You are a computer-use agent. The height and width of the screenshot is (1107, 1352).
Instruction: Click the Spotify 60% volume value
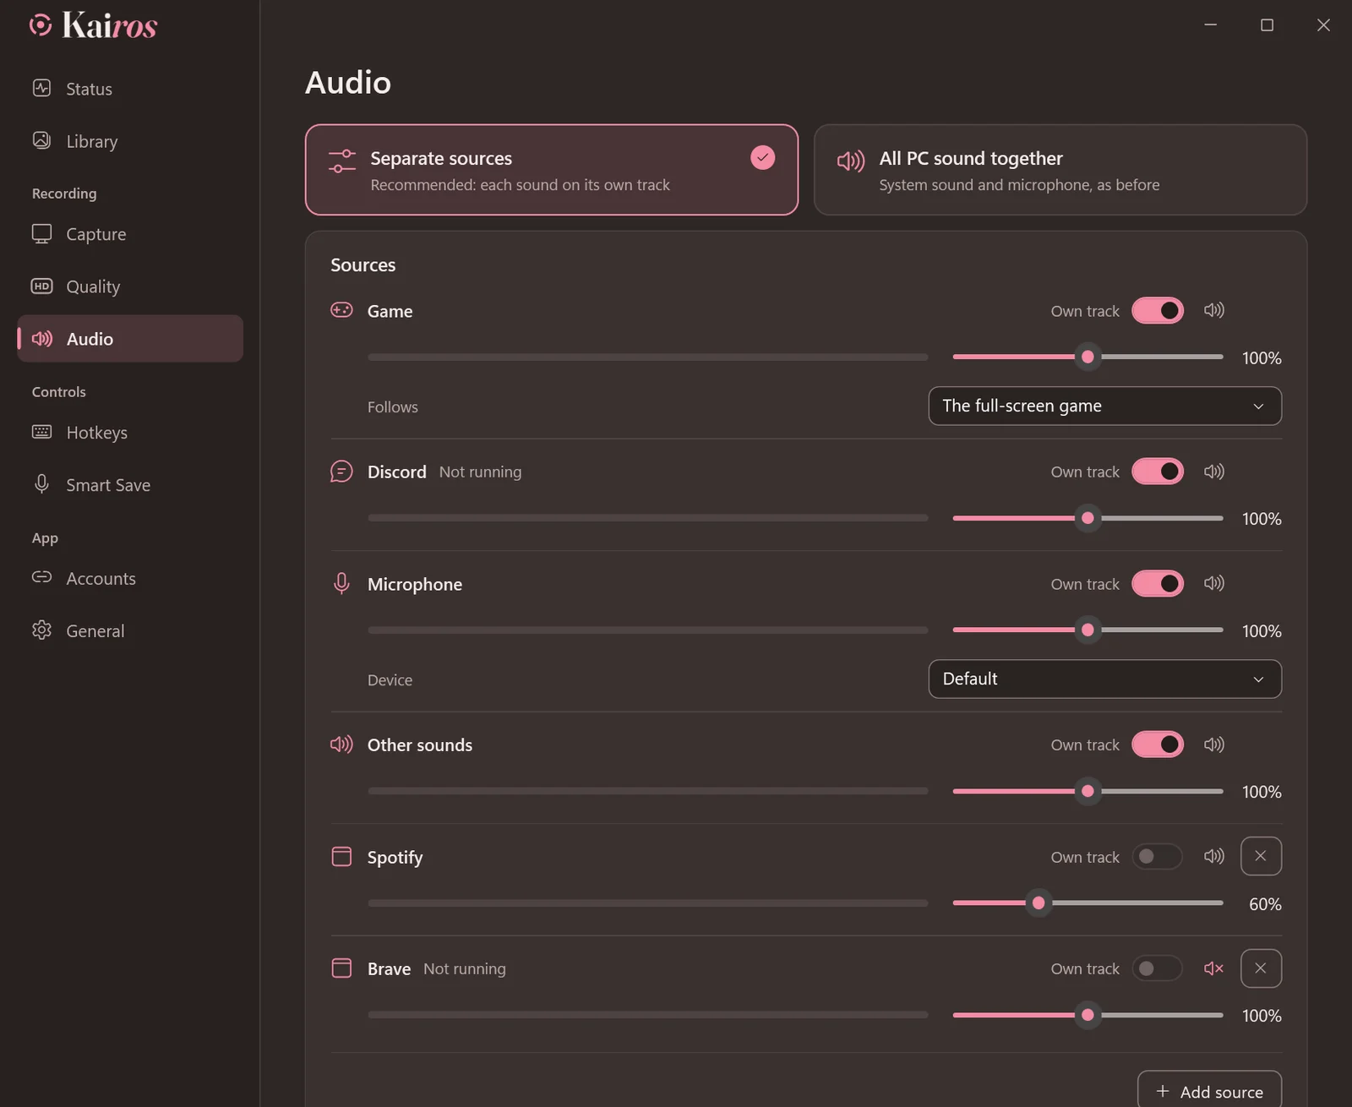tap(1265, 904)
